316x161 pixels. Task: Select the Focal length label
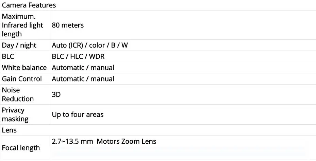coord(21,148)
